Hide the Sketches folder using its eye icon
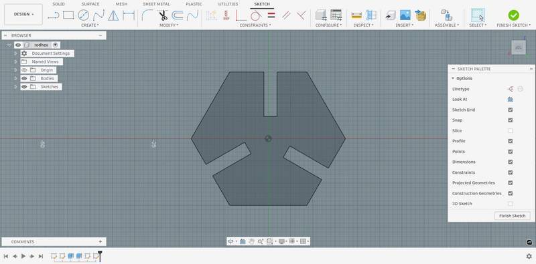The width and height of the screenshot is (536, 264). pos(24,87)
